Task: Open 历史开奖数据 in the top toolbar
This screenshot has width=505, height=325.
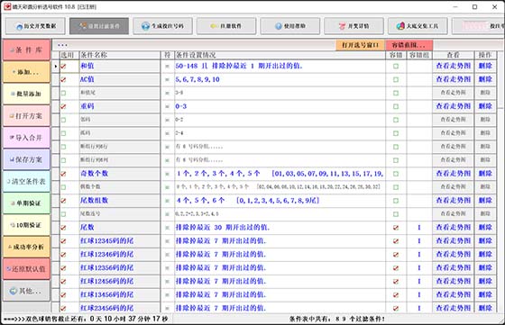Action: (35, 26)
